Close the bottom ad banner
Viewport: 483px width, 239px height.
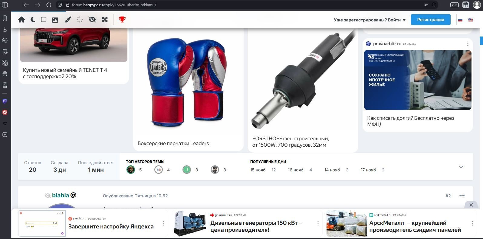point(471,205)
